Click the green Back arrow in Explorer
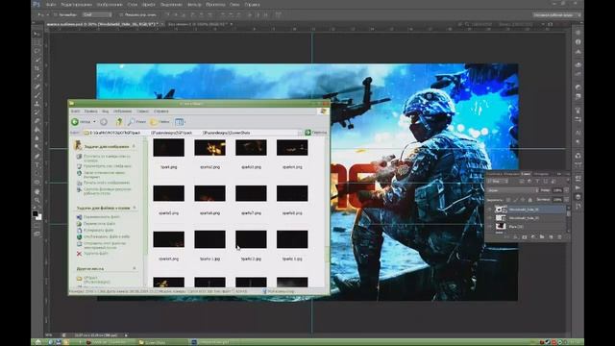Viewport: 615px width, 346px height. point(75,122)
